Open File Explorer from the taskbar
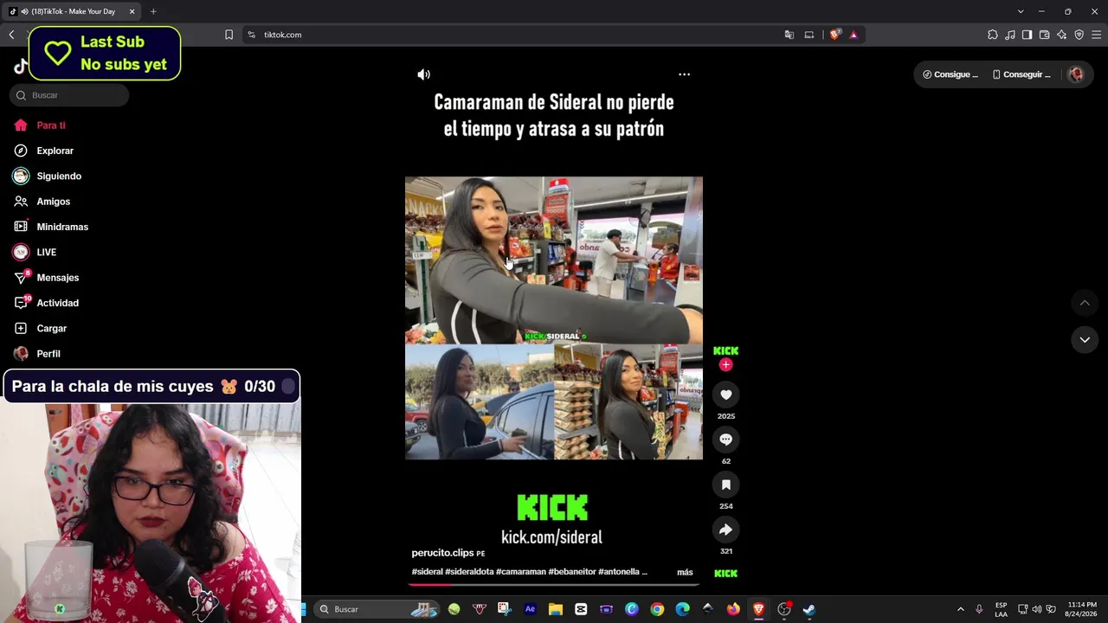The width and height of the screenshot is (1108, 623). coord(556,609)
